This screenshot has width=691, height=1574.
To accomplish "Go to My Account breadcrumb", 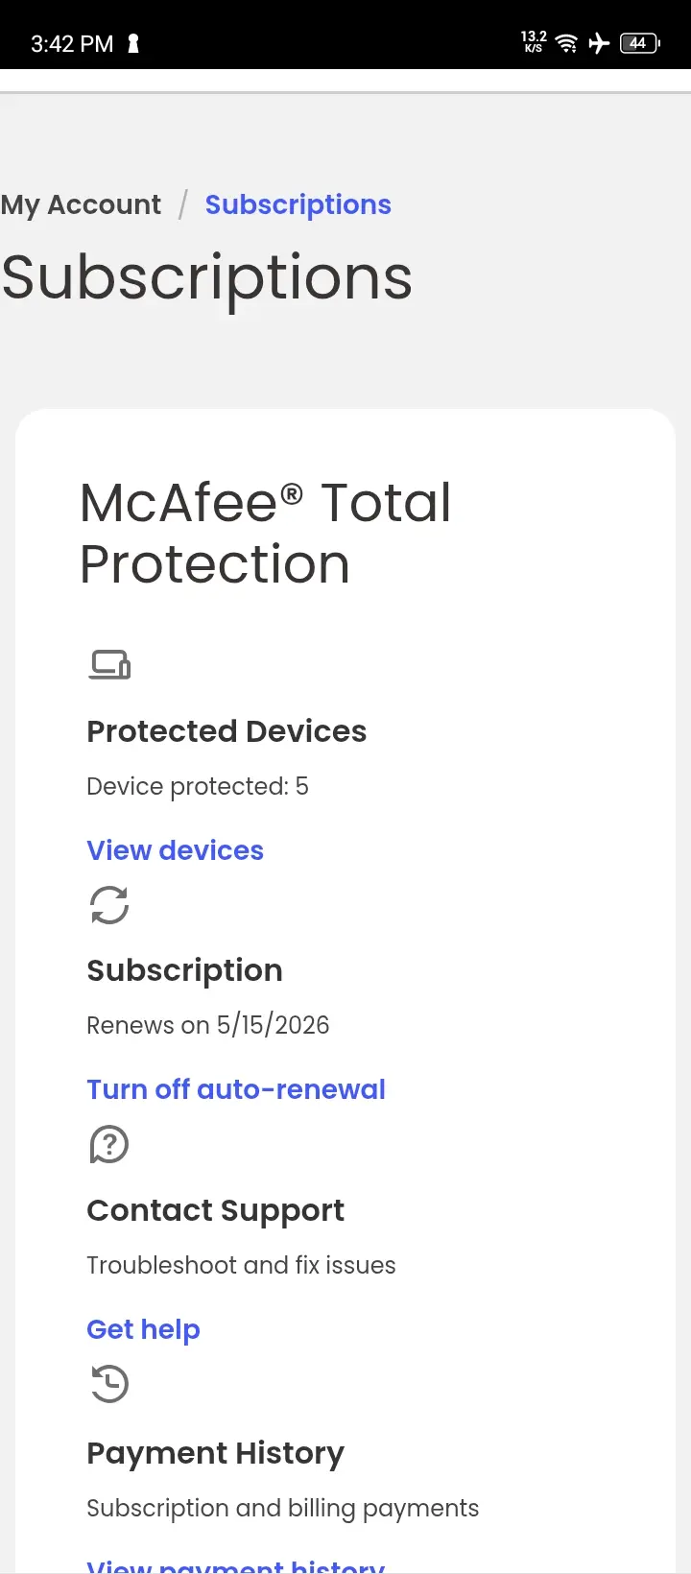I will pyautogui.click(x=81, y=204).
